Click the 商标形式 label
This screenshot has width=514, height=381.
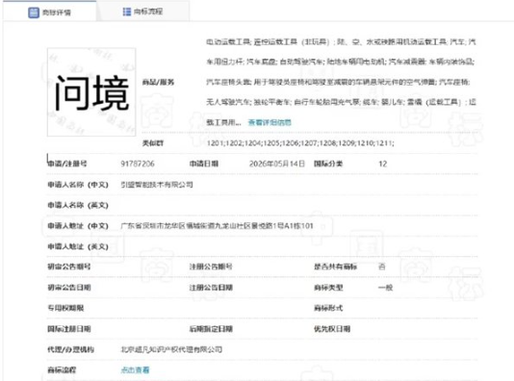pyautogui.click(x=328, y=308)
